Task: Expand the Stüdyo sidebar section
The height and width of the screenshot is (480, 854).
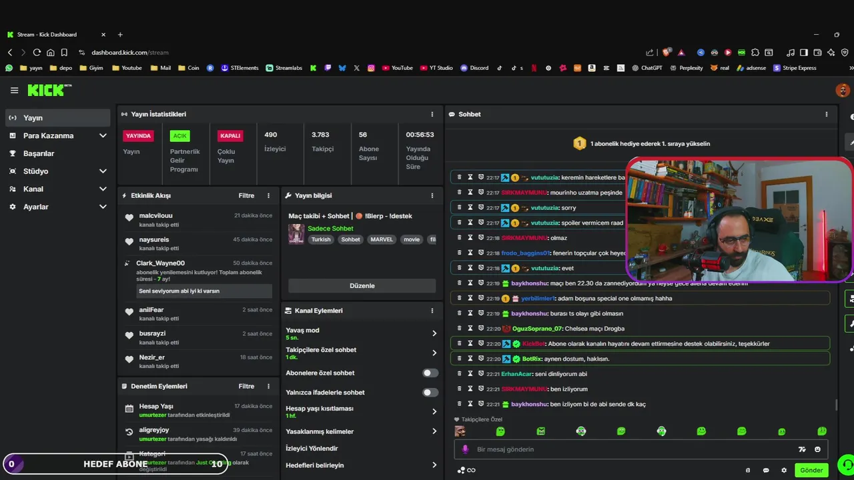Action: pyautogui.click(x=103, y=171)
